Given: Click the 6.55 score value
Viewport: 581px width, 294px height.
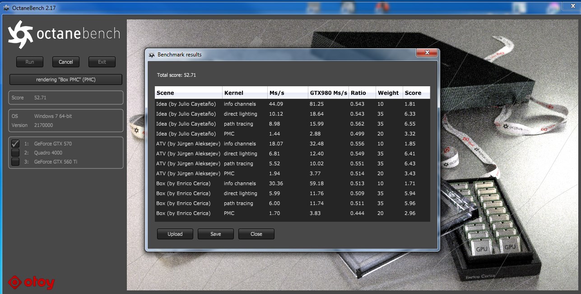Looking at the screenshot, I should [410, 124].
